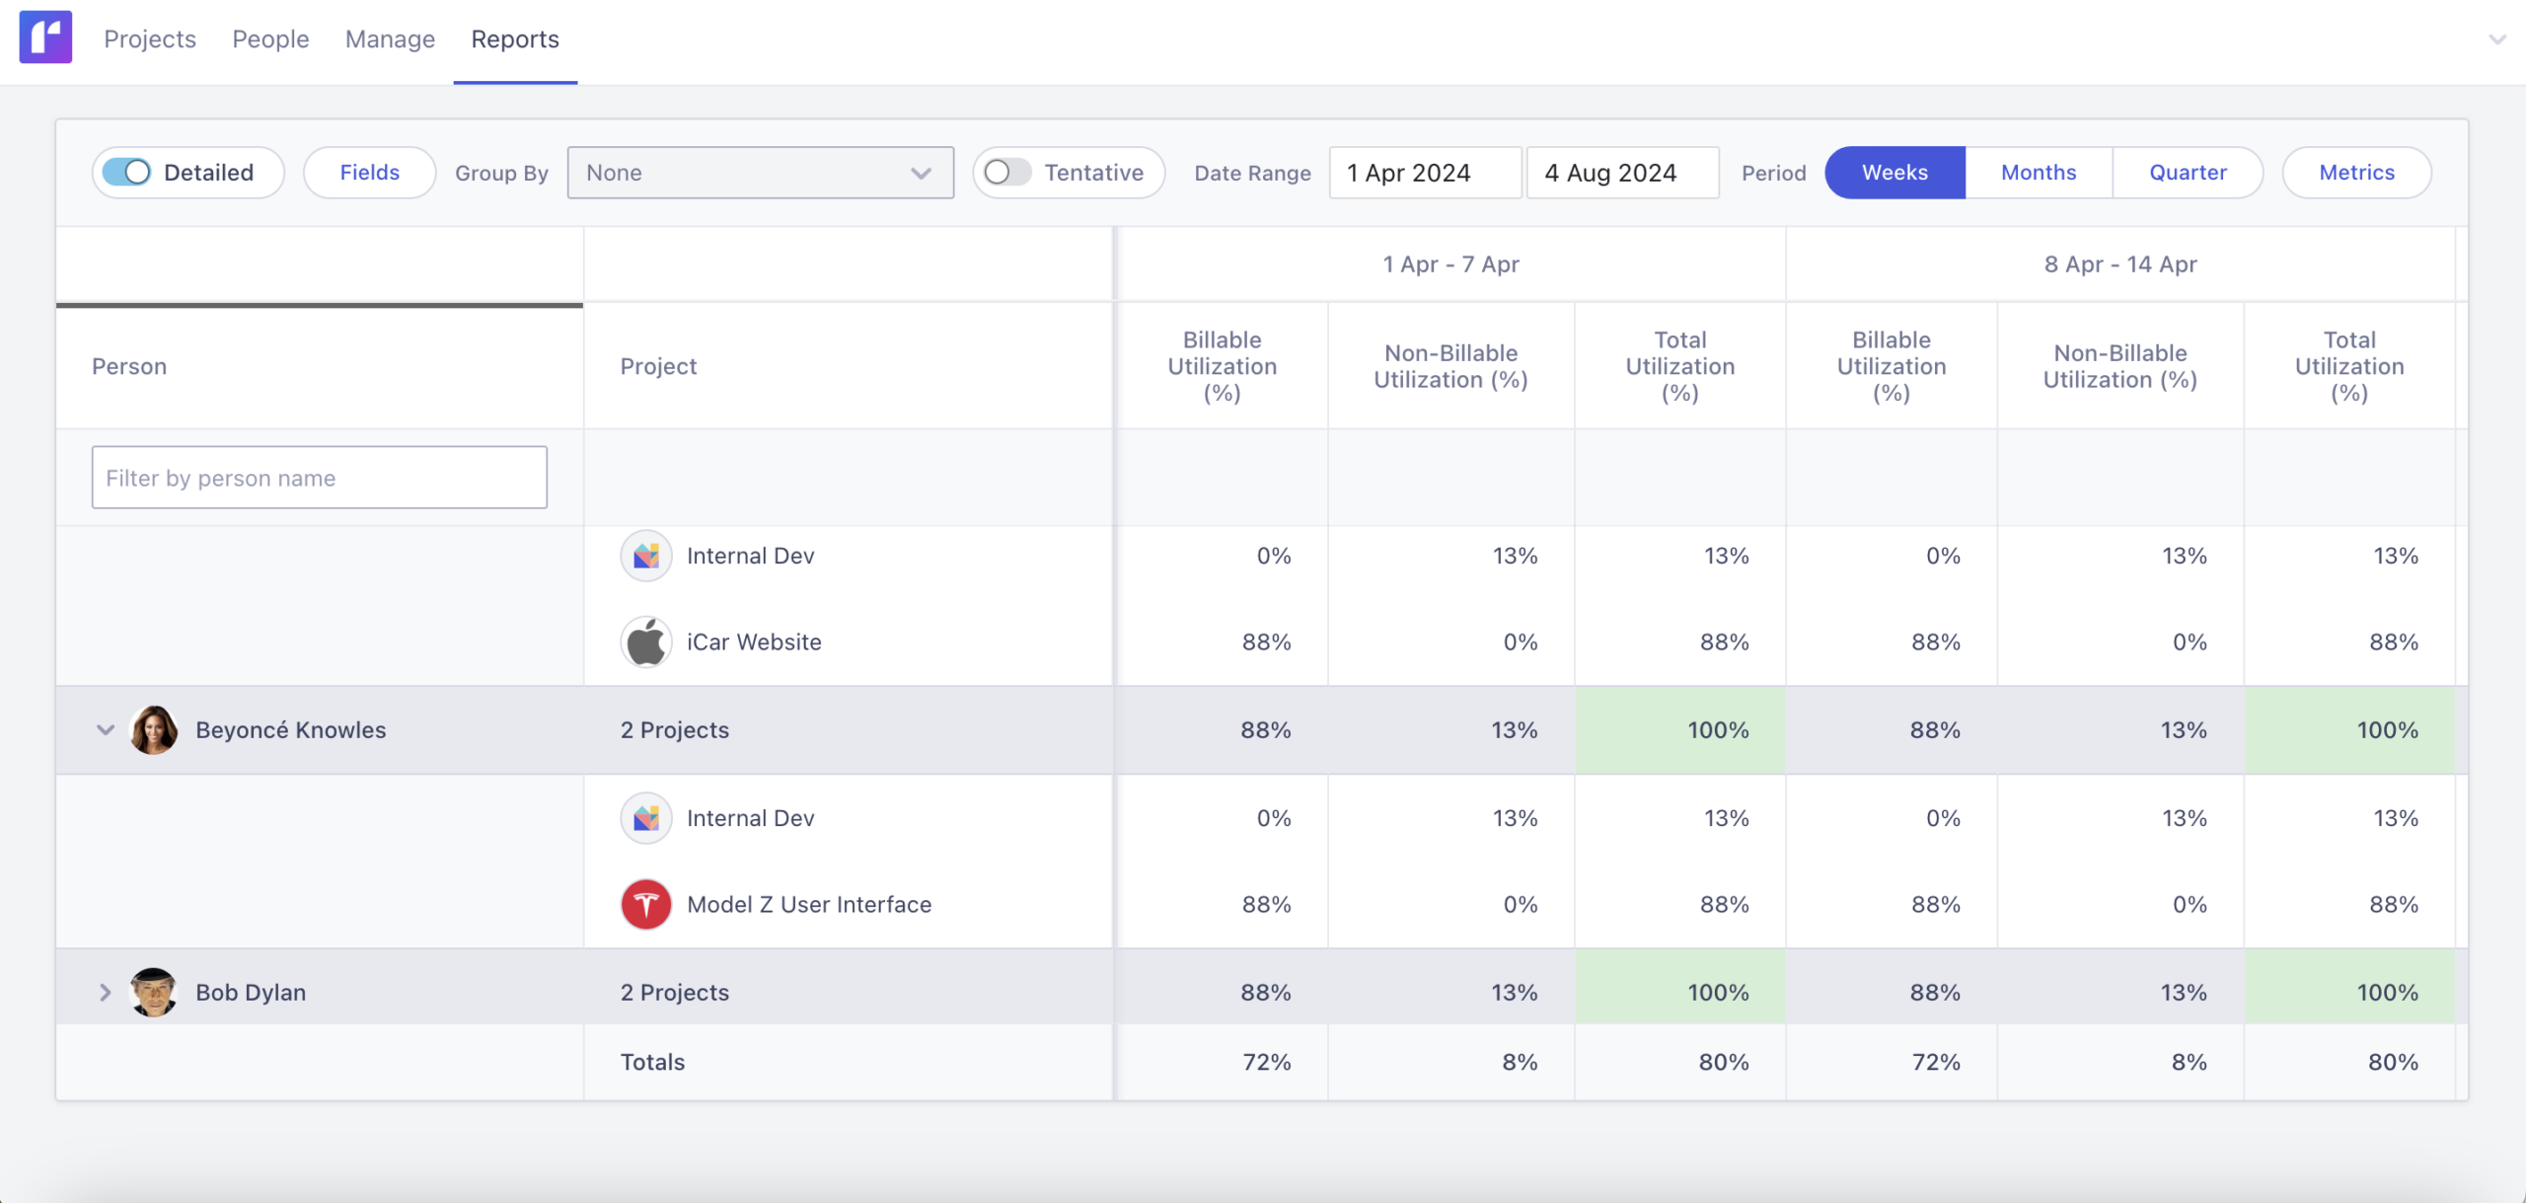
Task: Open the Metrics button
Action: tap(2355, 173)
